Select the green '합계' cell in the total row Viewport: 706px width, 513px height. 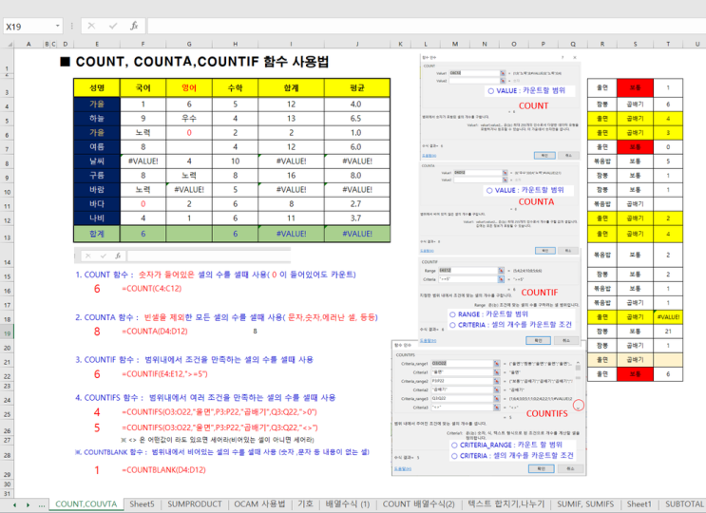pos(97,234)
